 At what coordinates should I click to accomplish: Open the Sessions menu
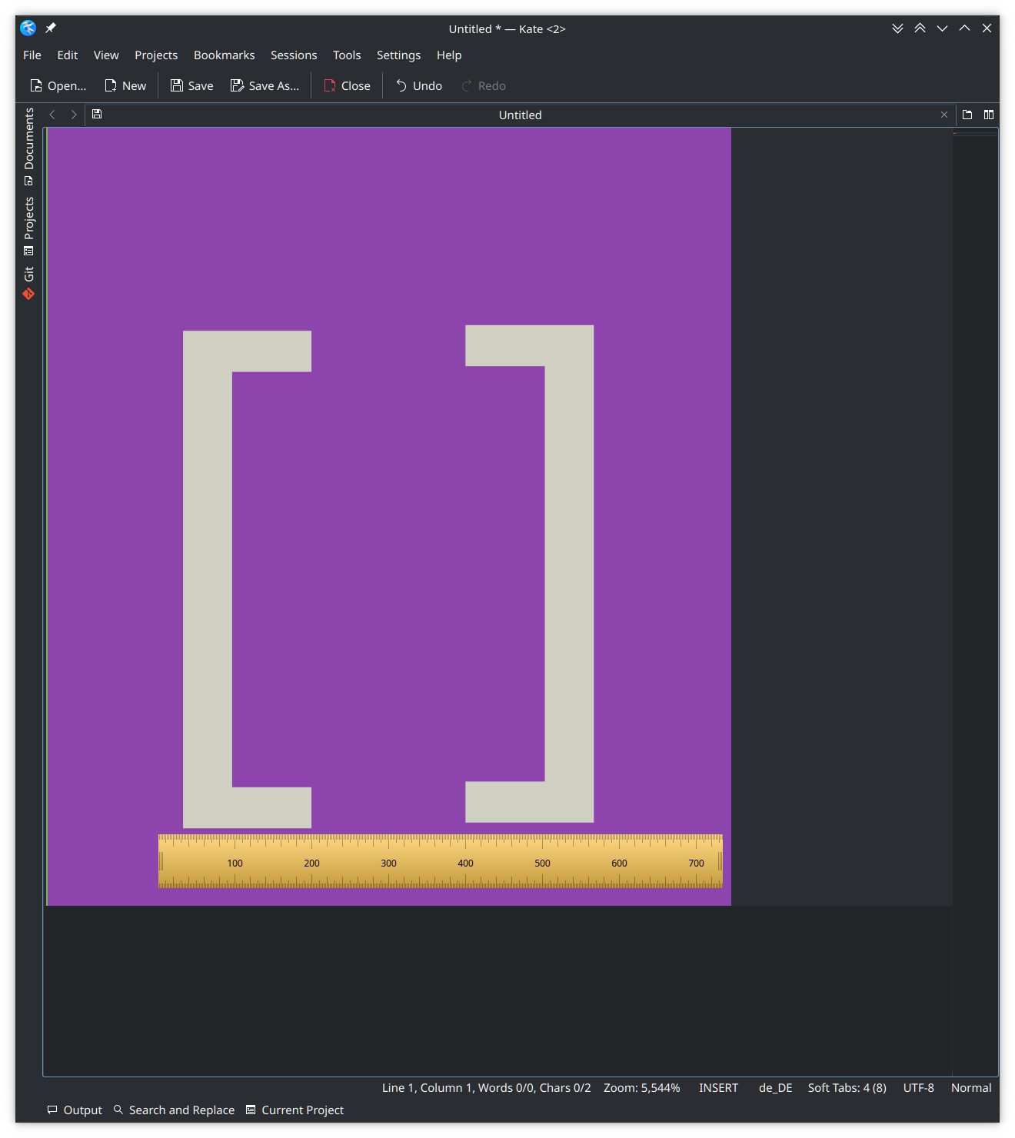294,55
